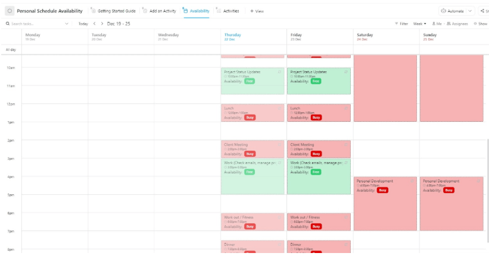Select the Availability tab
The height and width of the screenshot is (275, 489).
[196, 11]
